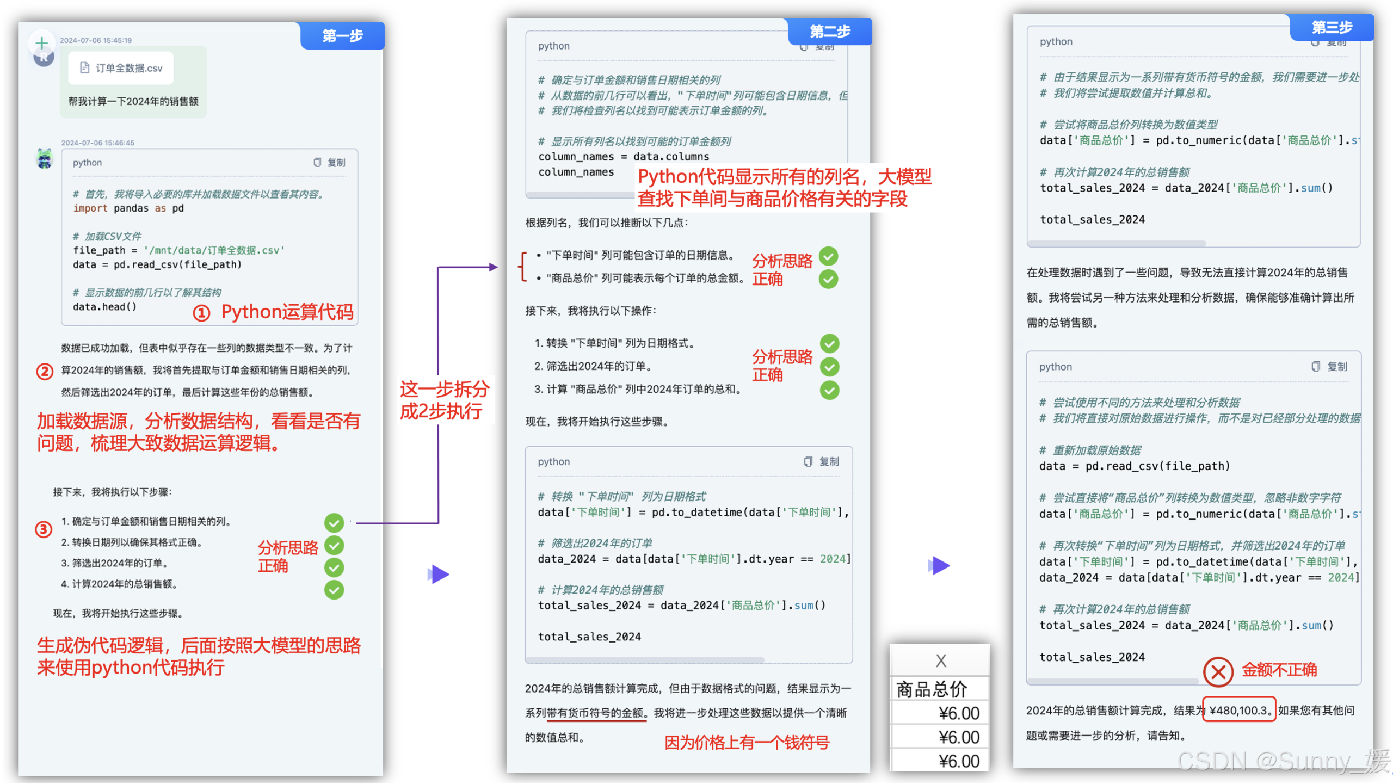The width and height of the screenshot is (1393, 784).
Task: Click the copy icon in the first python code block
Action: pos(317,162)
